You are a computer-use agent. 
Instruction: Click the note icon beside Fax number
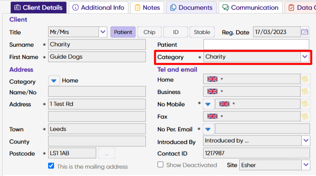(x=305, y=116)
